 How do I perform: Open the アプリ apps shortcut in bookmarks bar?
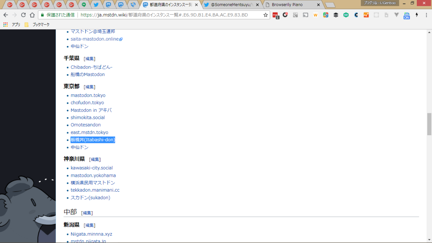(12, 25)
